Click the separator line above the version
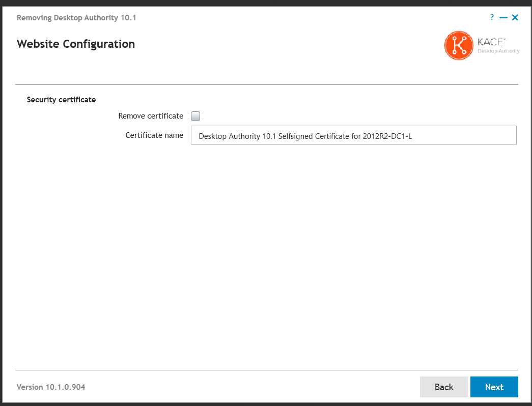 click(x=267, y=370)
